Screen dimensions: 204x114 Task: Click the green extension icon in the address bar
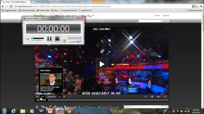[x=193, y=6]
